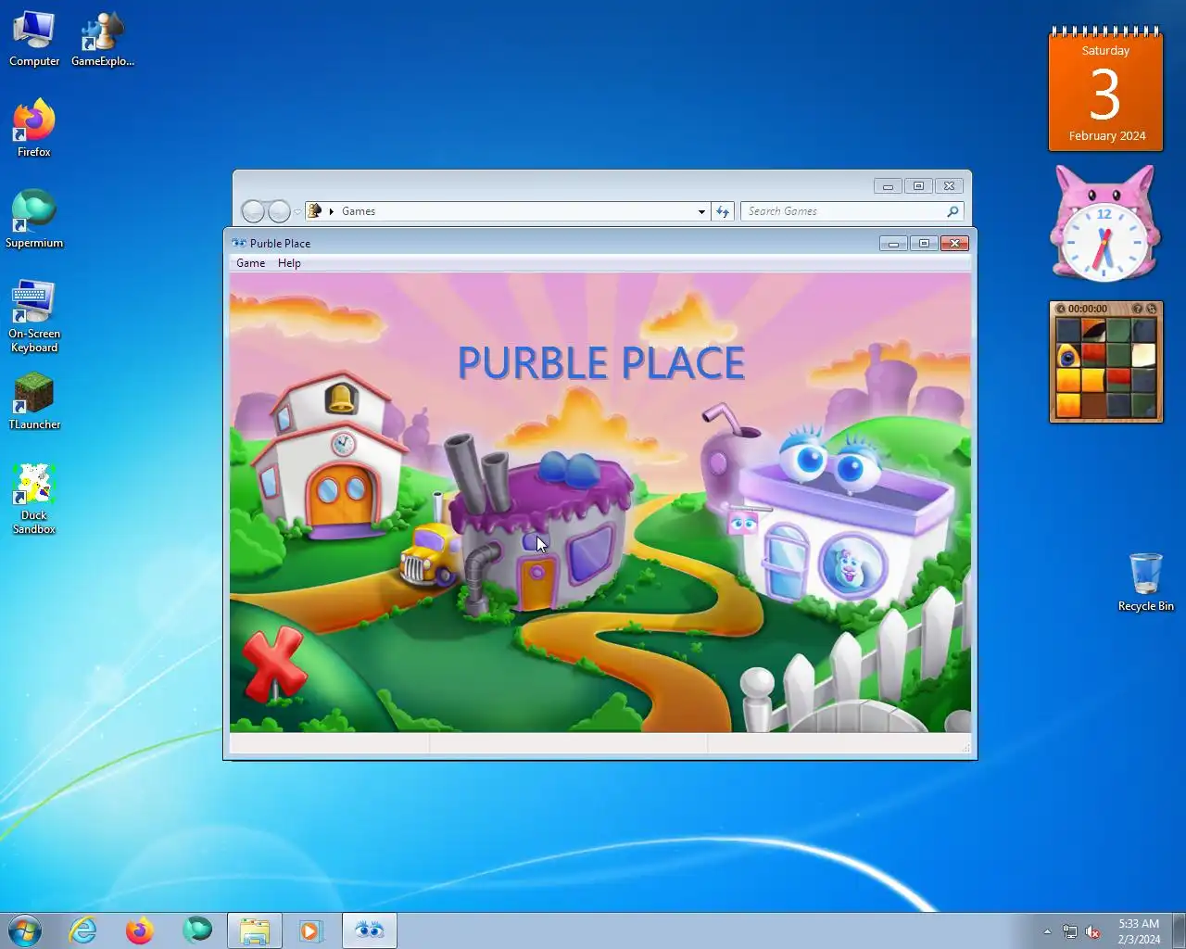Open the Game menu in Purble Place
This screenshot has height=949, width=1186.
point(250,263)
